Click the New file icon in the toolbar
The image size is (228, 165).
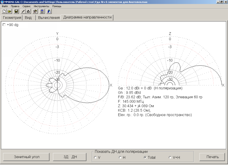pos(4,11)
